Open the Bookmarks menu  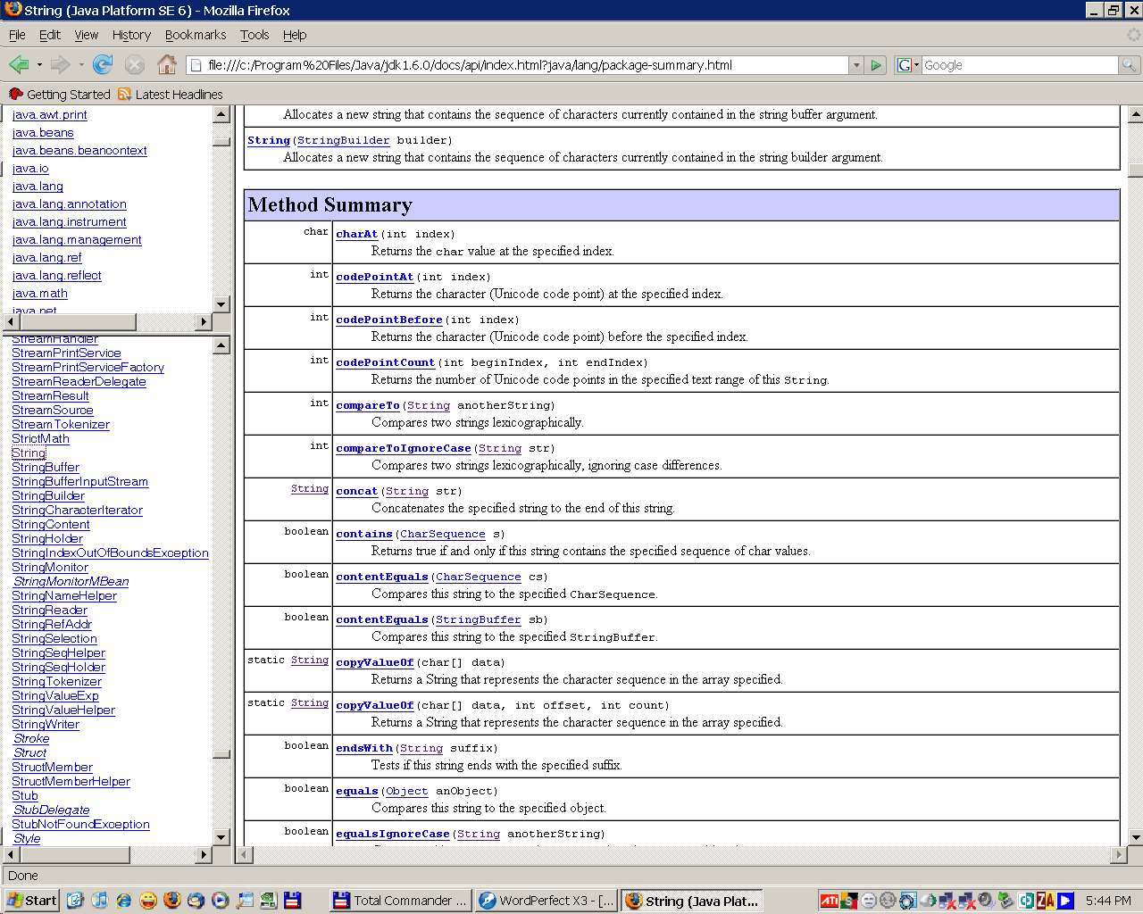(x=196, y=35)
